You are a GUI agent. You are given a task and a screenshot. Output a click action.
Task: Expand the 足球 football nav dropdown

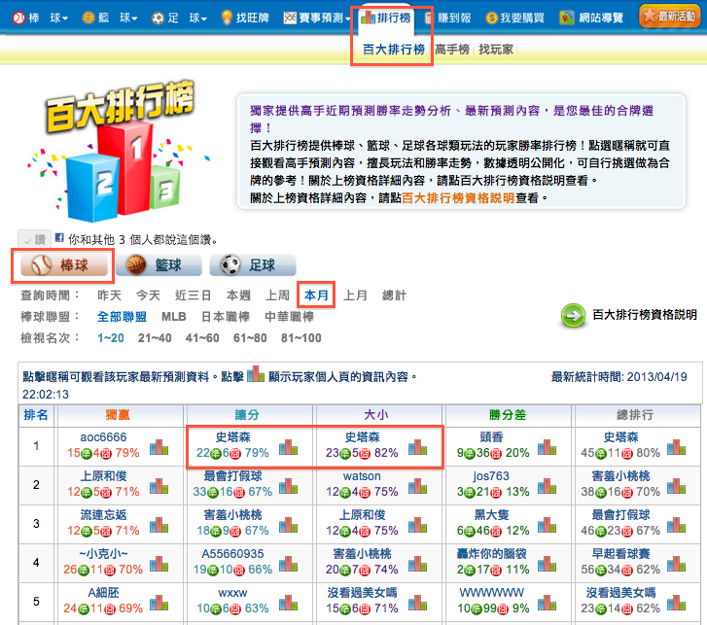coord(180,18)
